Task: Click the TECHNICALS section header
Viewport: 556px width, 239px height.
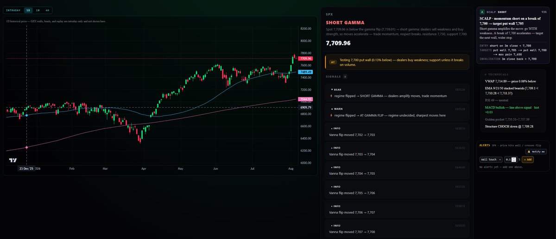Action: tap(496, 74)
